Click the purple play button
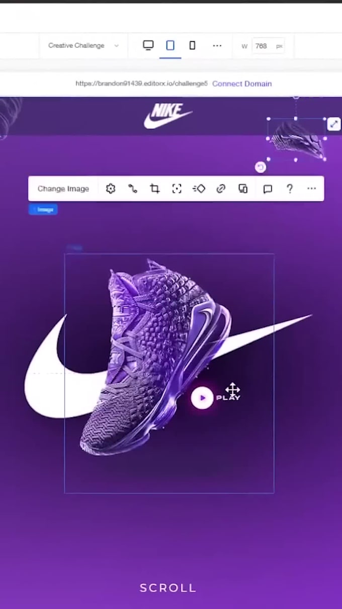Viewport: 342px width, 609px height. pos(202,398)
